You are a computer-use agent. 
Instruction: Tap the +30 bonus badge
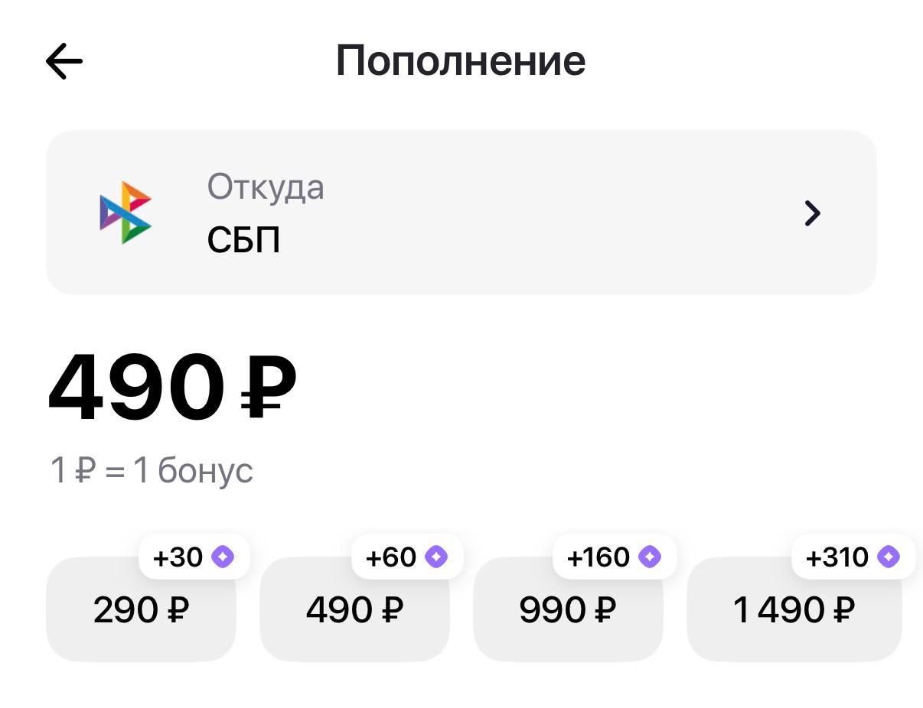point(194,557)
